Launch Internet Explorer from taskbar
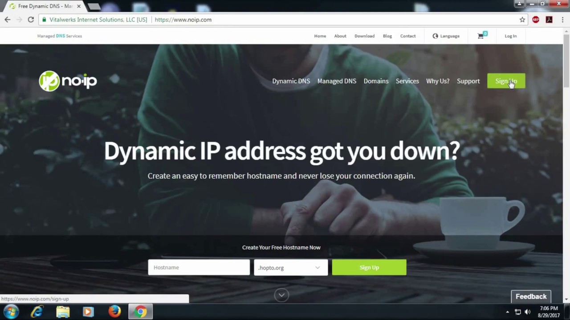The height and width of the screenshot is (320, 570). point(37,312)
